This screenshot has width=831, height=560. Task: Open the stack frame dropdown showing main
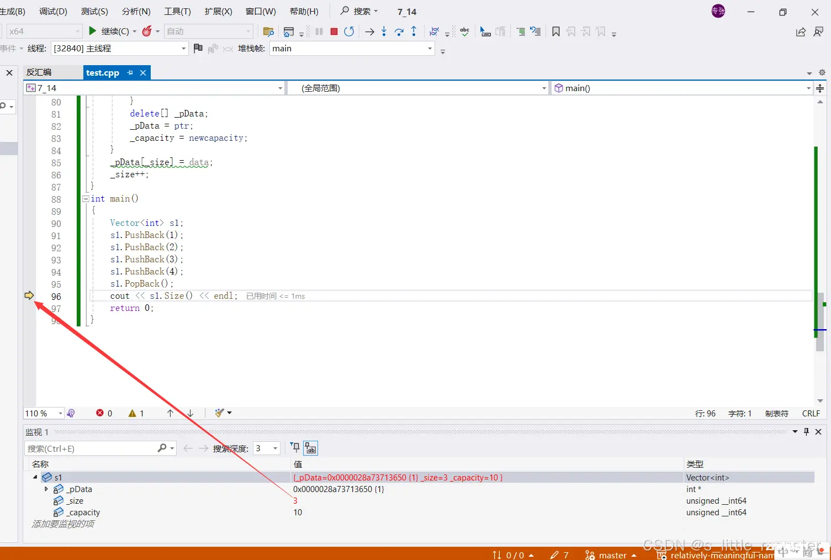[352, 49]
